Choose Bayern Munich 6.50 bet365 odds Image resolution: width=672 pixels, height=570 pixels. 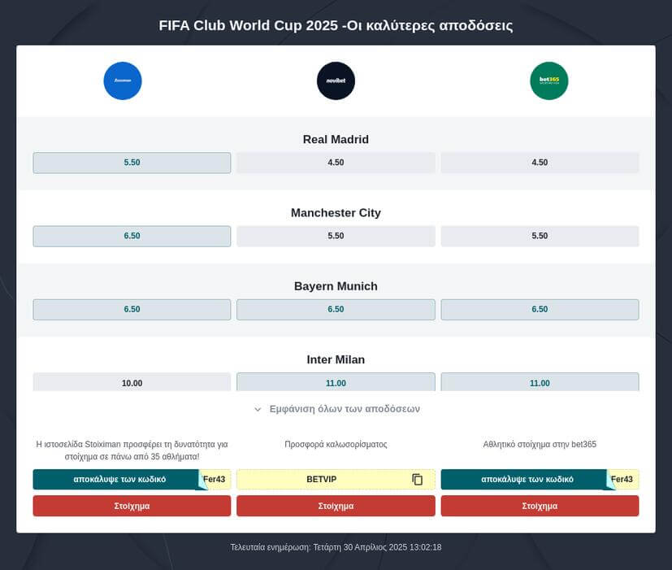[540, 310]
